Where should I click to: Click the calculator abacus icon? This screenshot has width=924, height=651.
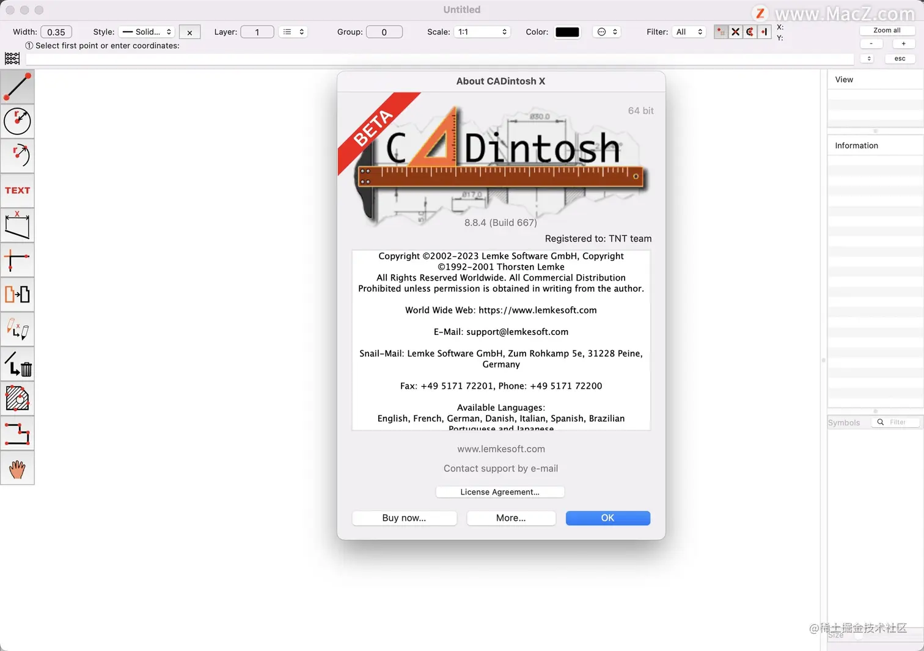[x=12, y=59]
